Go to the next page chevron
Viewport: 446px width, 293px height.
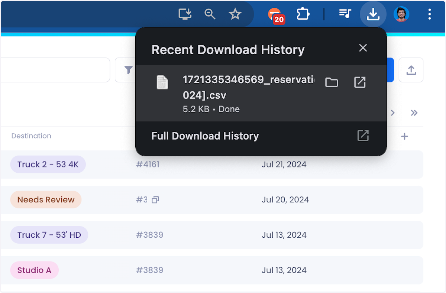click(392, 113)
